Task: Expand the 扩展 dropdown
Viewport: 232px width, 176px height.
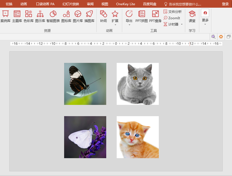Action: point(115,21)
